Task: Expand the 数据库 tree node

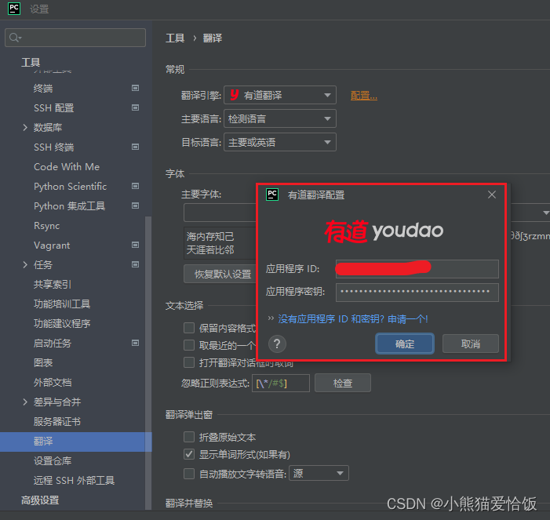Action: click(25, 127)
